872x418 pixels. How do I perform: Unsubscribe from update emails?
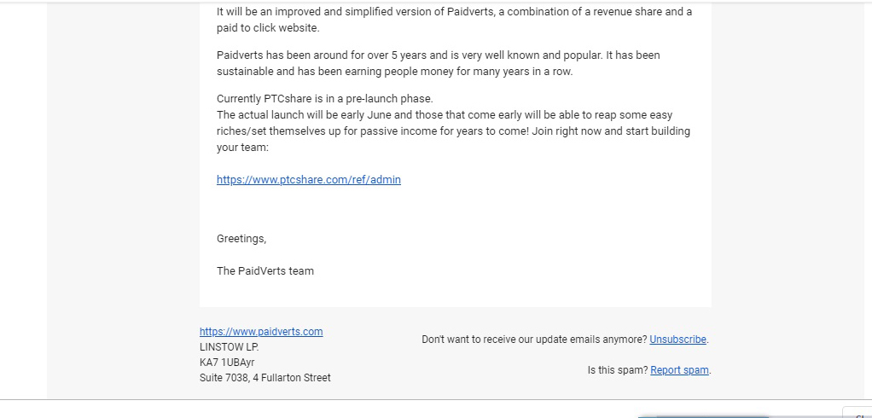(678, 339)
